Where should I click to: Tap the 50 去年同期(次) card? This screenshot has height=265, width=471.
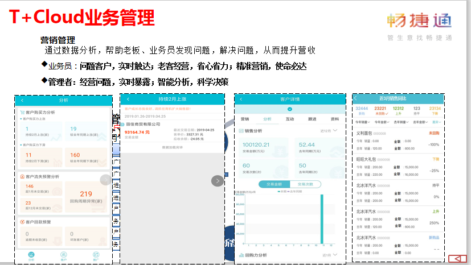click(x=320, y=168)
